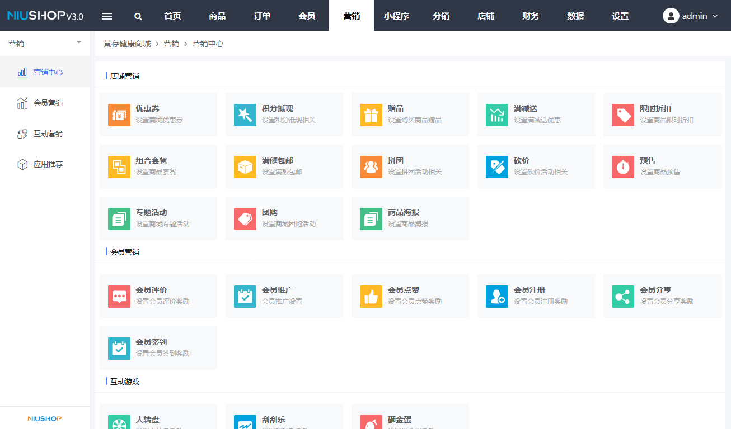Screen dimensions: 731x429
Task: Switch to the 订单 top menu tab
Action: [262, 16]
